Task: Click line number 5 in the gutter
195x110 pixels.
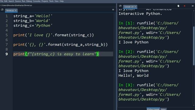Action: click(7, 35)
